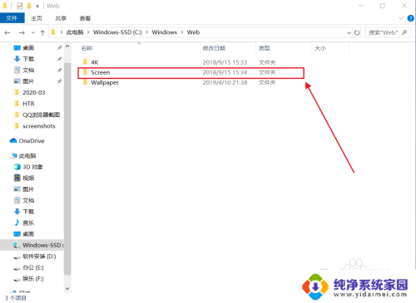416x303 pixels.
Task: Open the 文件 ribbon tab
Action: click(12, 18)
